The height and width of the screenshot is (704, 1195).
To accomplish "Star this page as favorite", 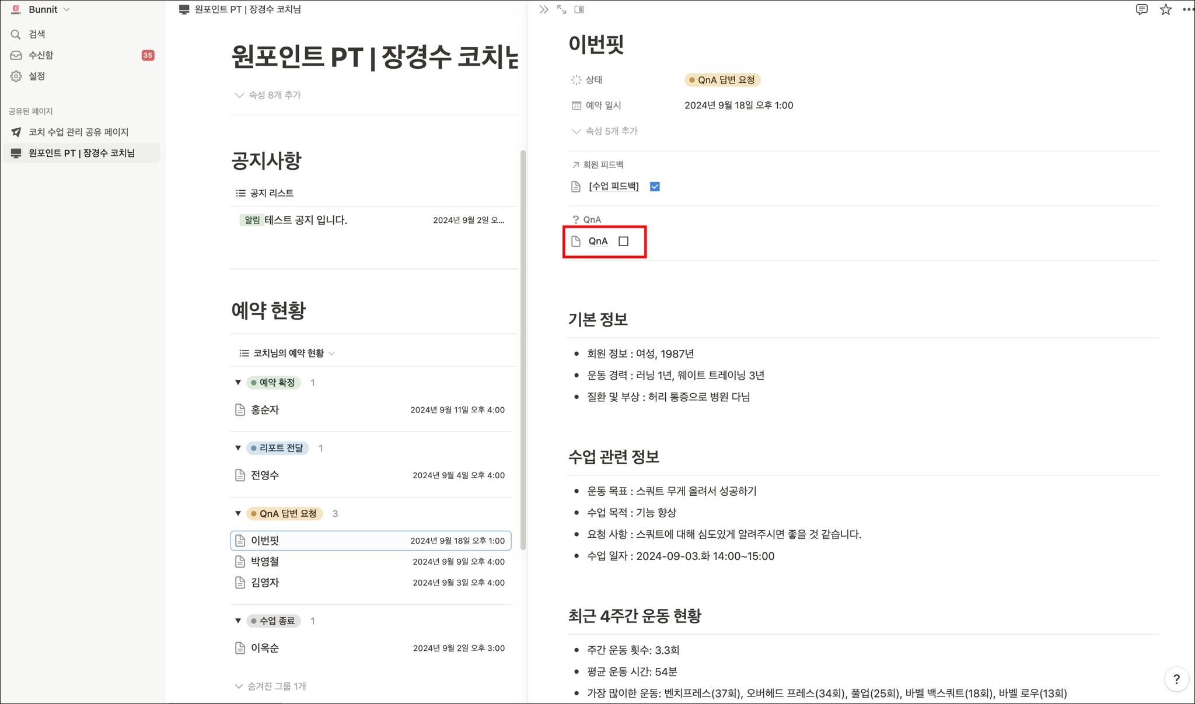I will coord(1165,9).
